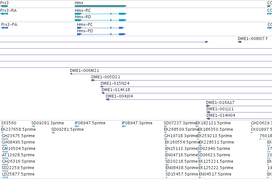This screenshot has width=272, height=179.
Task: Click the SD22259.5prime EST label
Action: coord(18,168)
